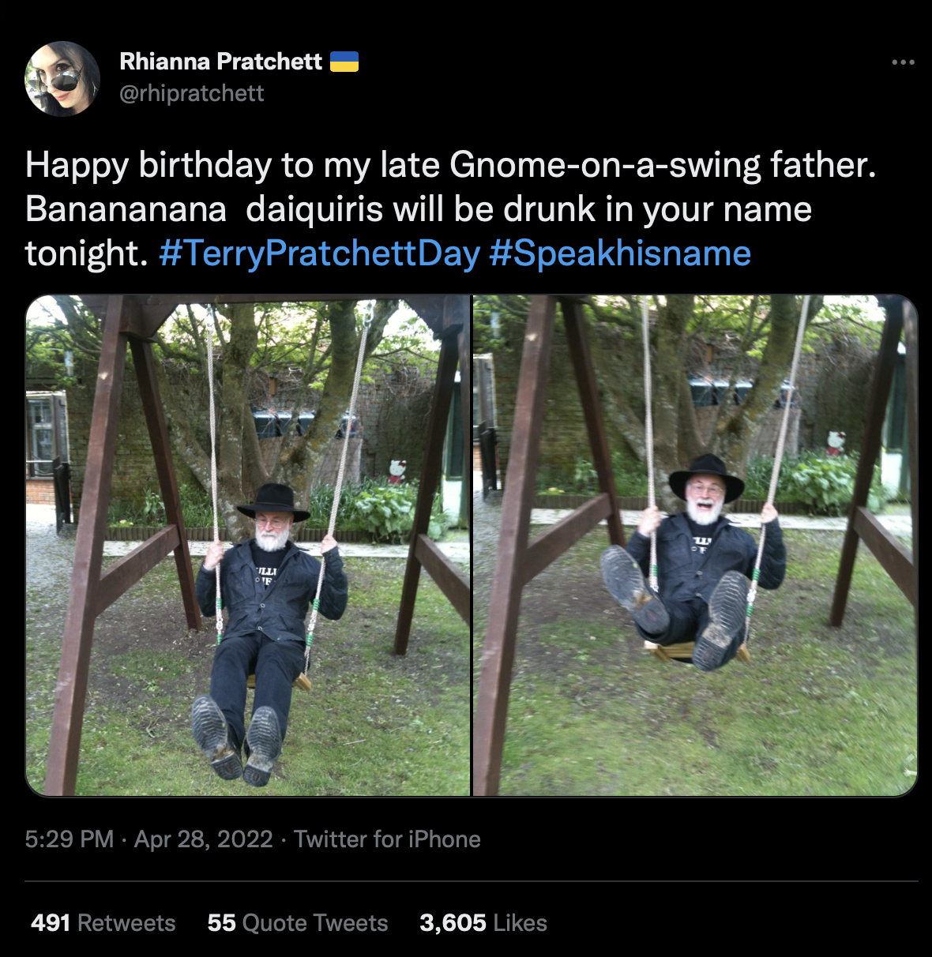
Task: Click the tweet text starting 'Happy birthday'
Action: (450, 166)
